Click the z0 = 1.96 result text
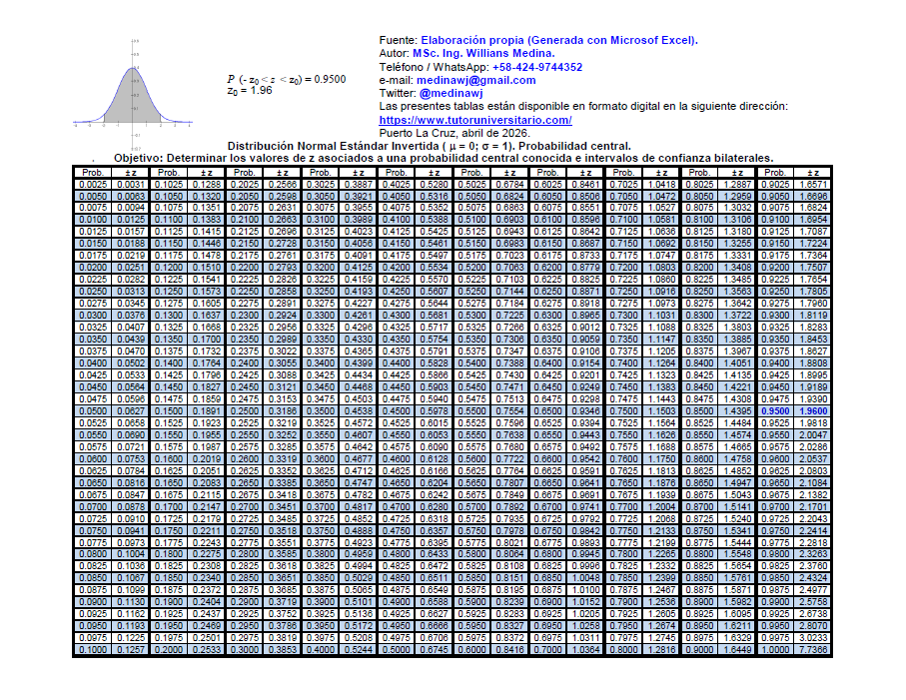Image resolution: width=906 pixels, height=700 pixels. coord(249,91)
